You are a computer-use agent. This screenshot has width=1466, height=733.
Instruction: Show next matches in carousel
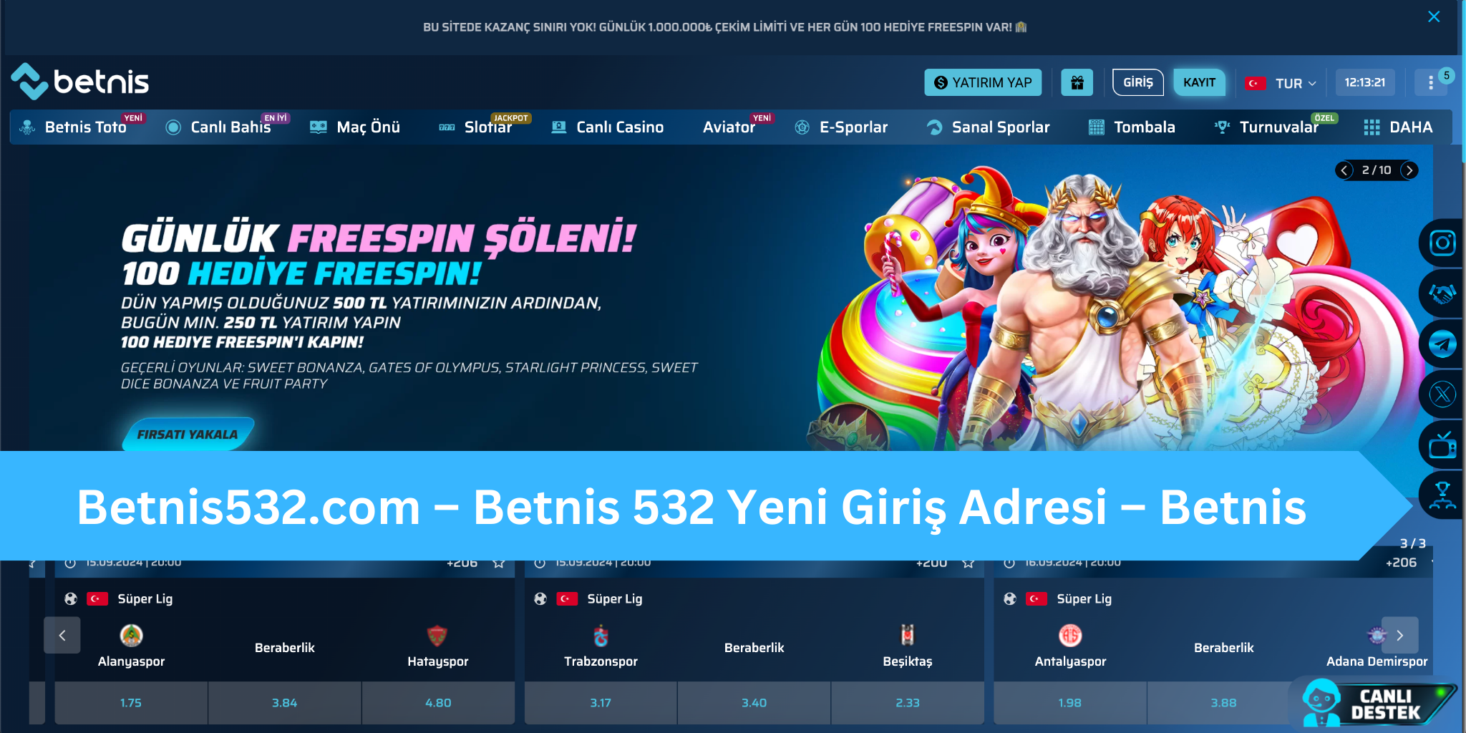tap(1399, 635)
